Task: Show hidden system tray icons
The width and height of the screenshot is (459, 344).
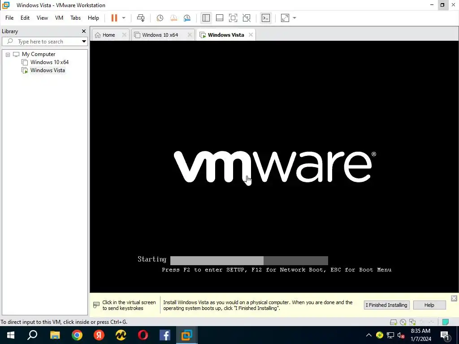Action: pos(369,335)
